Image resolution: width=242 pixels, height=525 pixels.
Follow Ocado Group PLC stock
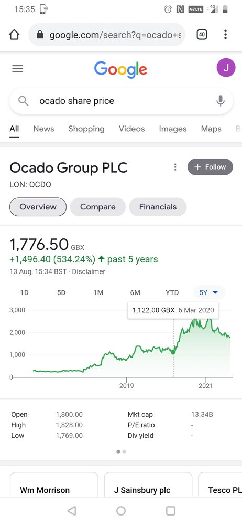tap(210, 167)
